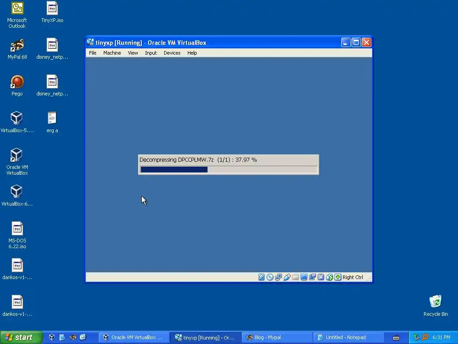458x344 pixels.
Task: Click the keyboard icon on taskbar
Action: click(396, 338)
